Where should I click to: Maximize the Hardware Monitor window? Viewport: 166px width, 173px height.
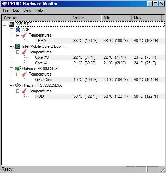155,4
